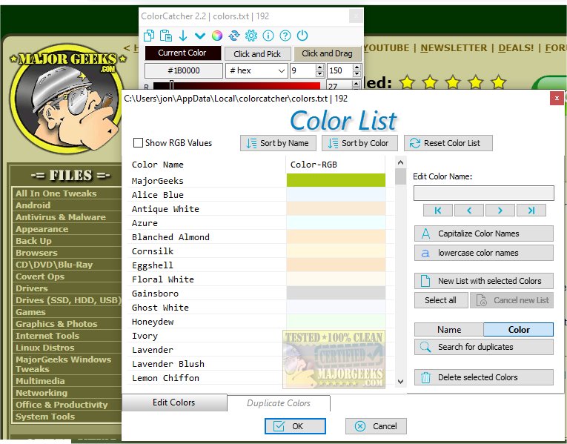Click the down arrow icon in ColorCatcher toolbar
This screenshot has width=567, height=444.
(x=183, y=36)
